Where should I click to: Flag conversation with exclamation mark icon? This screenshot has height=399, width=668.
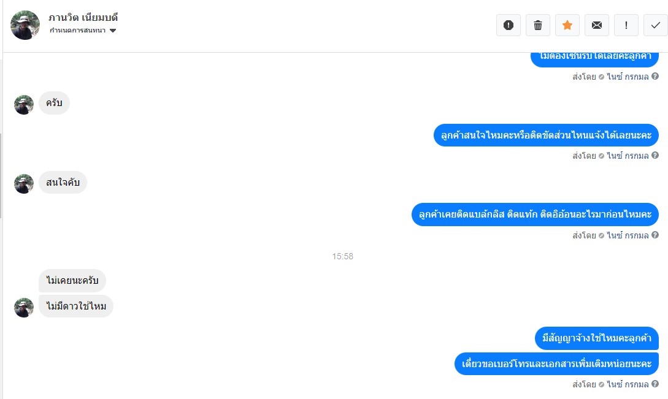626,25
